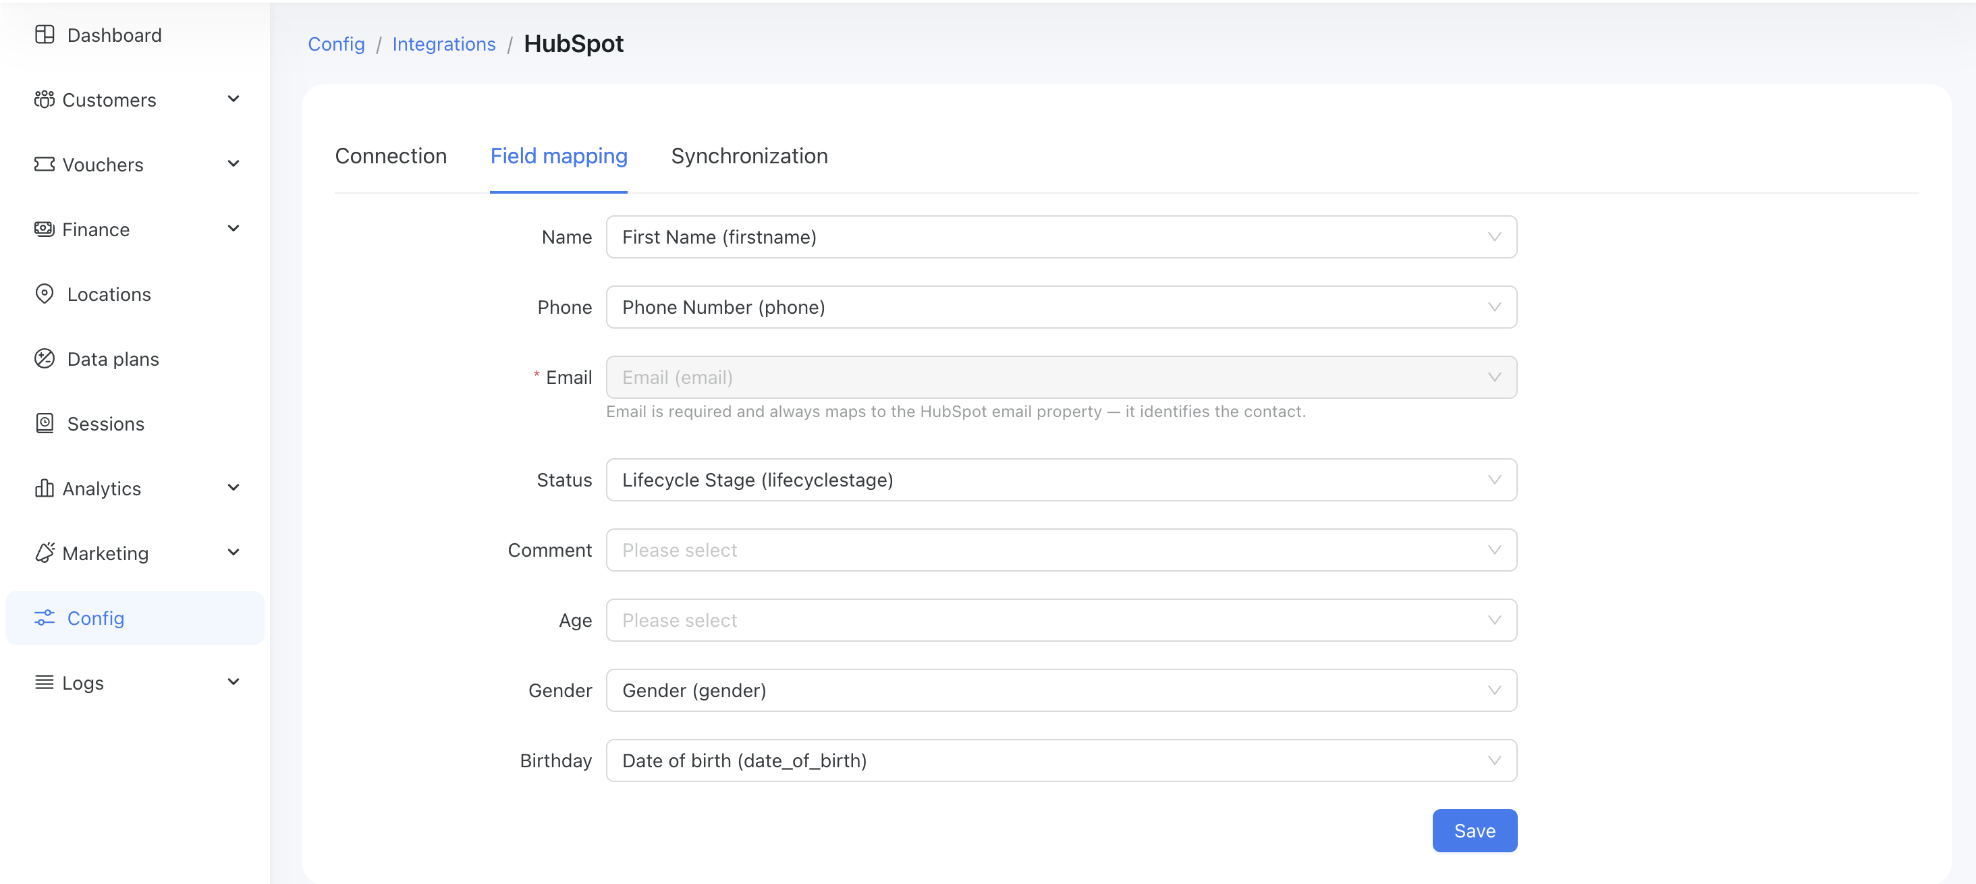Open Sessions menu item
Image resolution: width=1976 pixels, height=884 pixels.
click(x=135, y=423)
